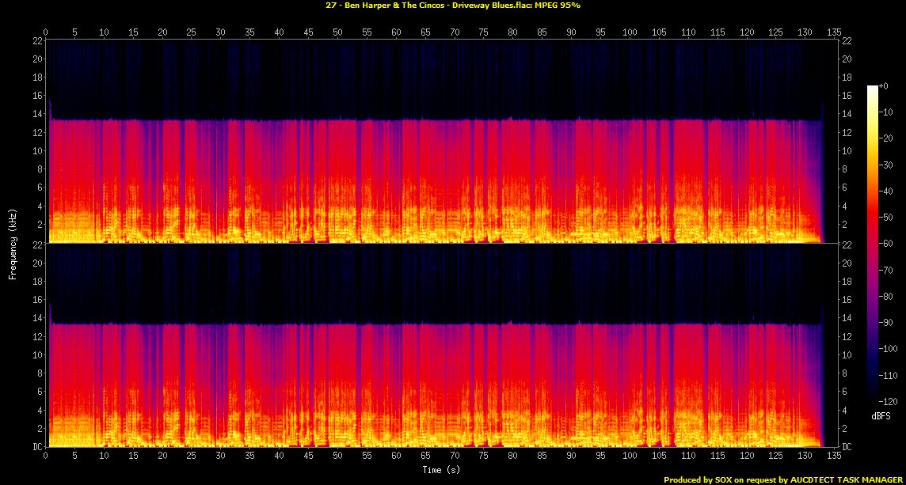
Task: Click the topmost '22' kHz label on left axis
Action: [37, 40]
